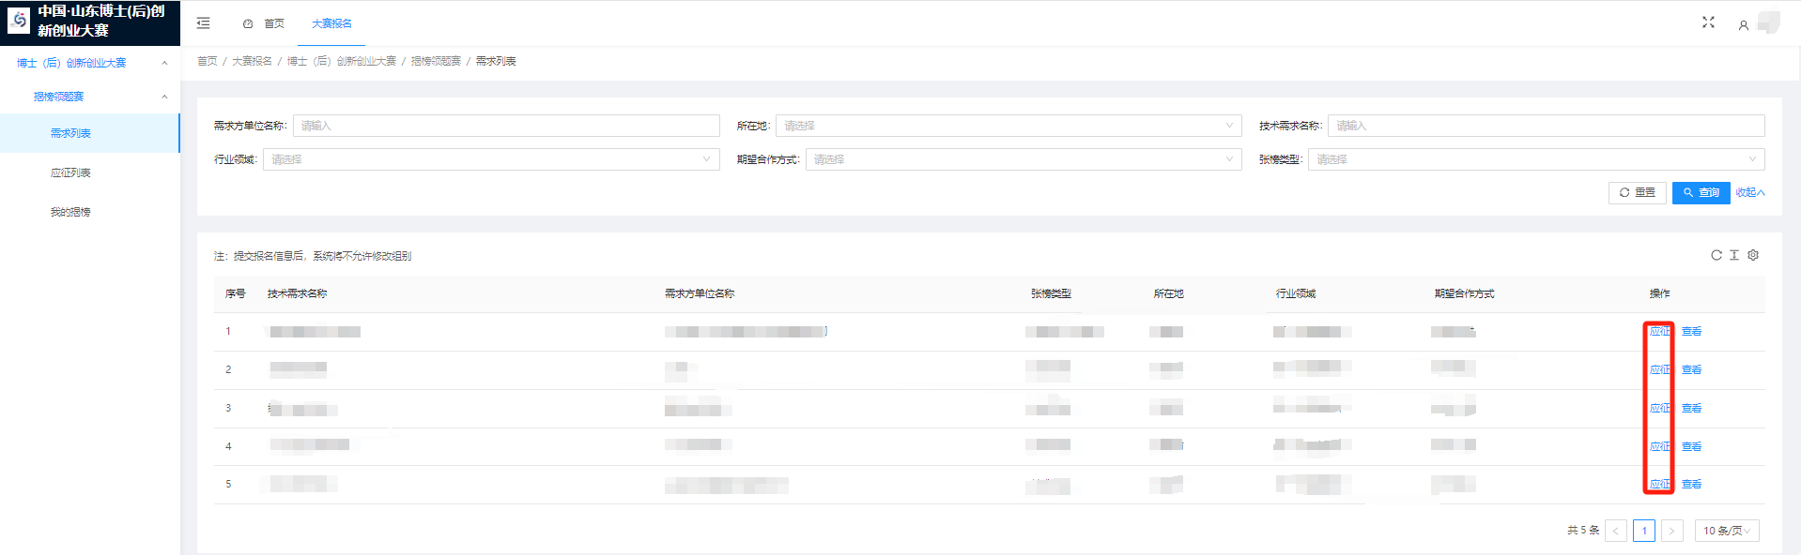Select 应征列表 in the sidebar
This screenshot has width=1801, height=555.
[70, 172]
